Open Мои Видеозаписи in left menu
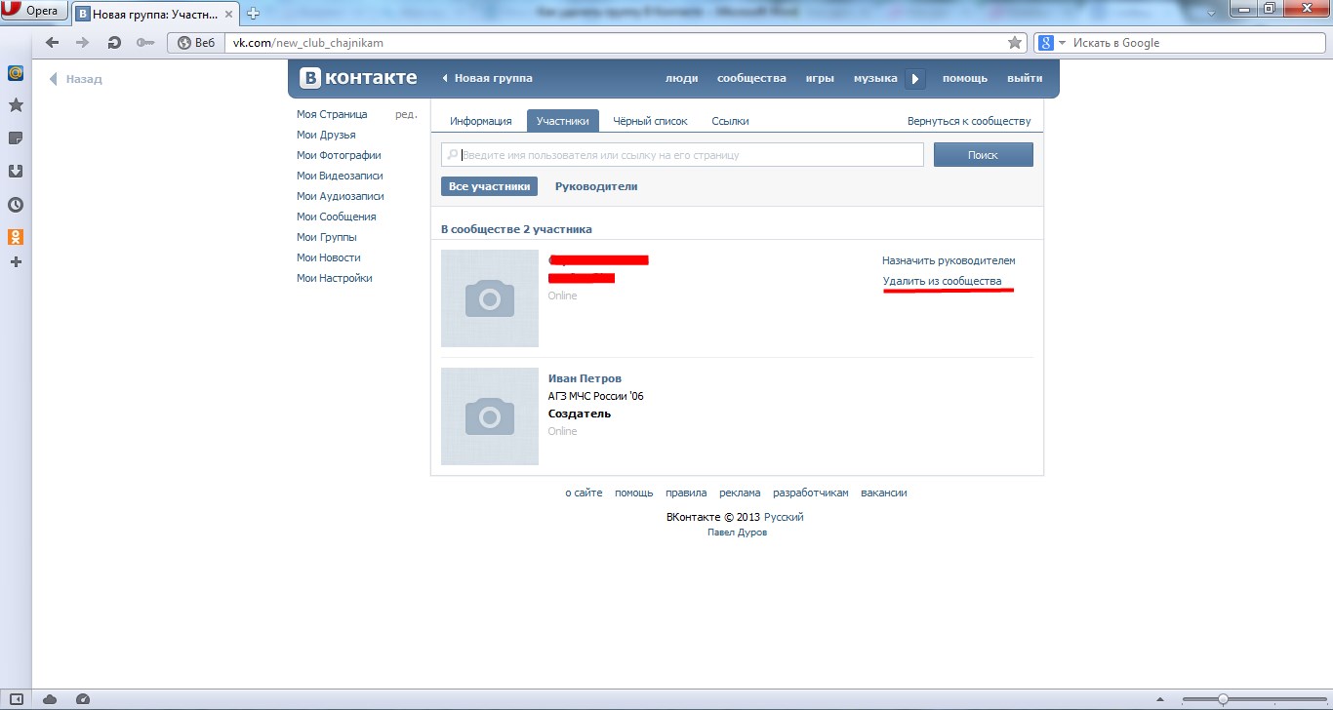Image resolution: width=1333 pixels, height=710 pixels. tap(340, 176)
